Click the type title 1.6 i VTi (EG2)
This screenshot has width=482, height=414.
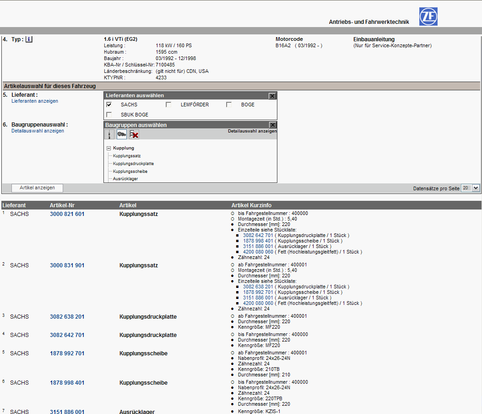click(120, 39)
